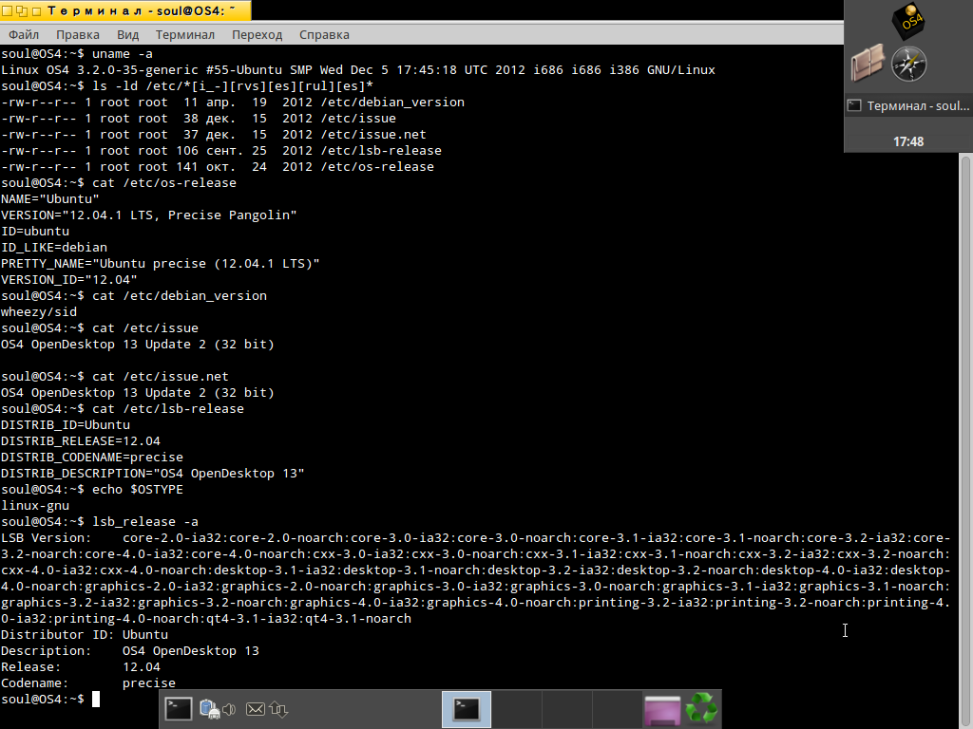Viewport: 973px width, 729px height.
Task: Click the ID_LIKE=debian line
Action: point(54,248)
